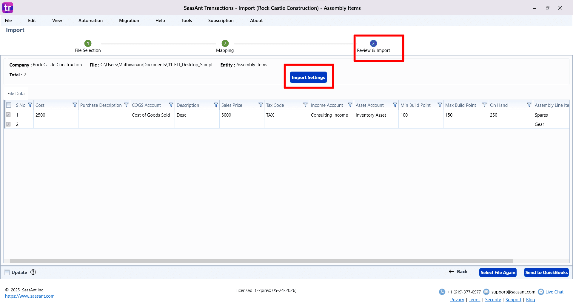
Task: Filter the Purchase Description column
Action: (x=126, y=105)
